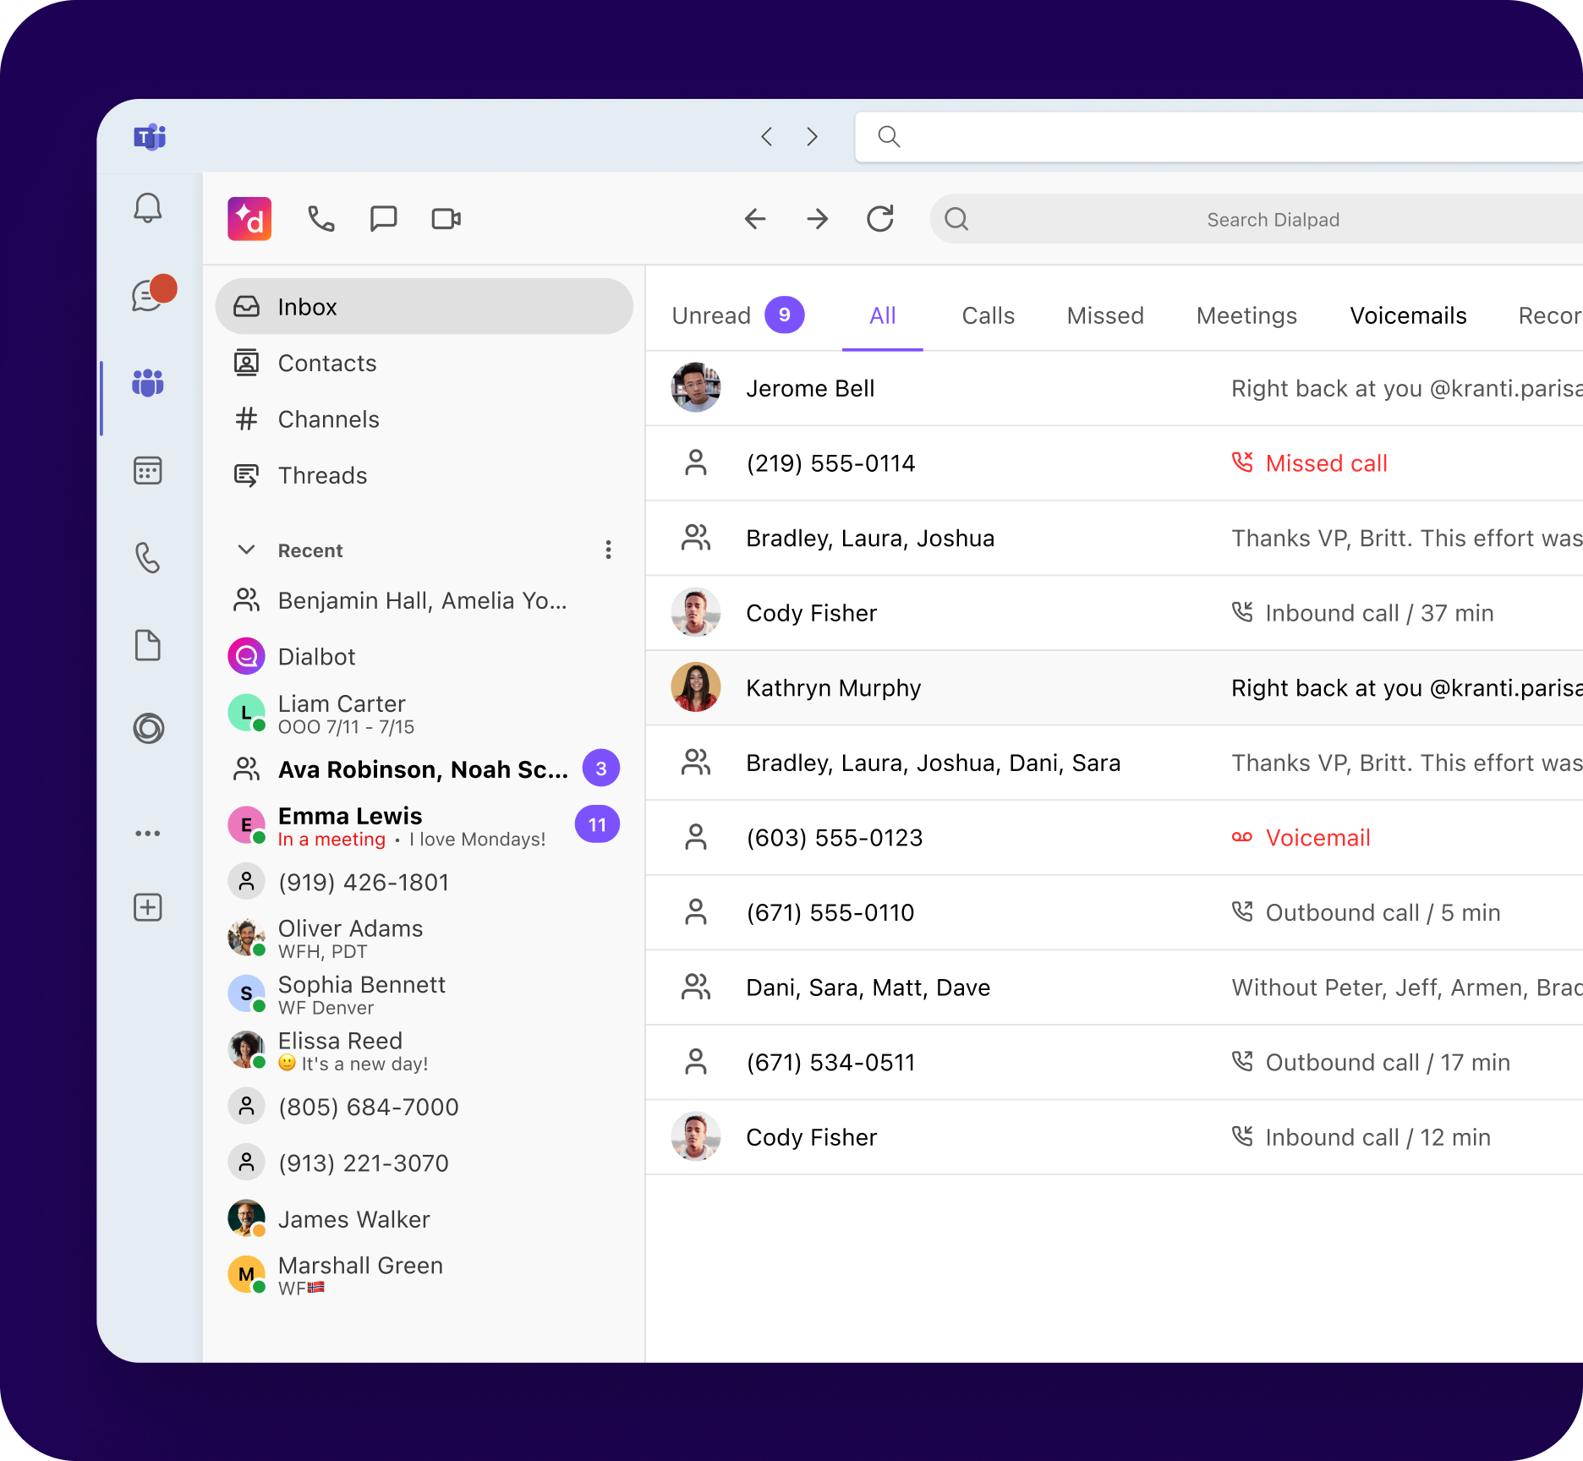Open Kathryn Murphy inbox row
The width and height of the screenshot is (1583, 1461).
click(1115, 687)
